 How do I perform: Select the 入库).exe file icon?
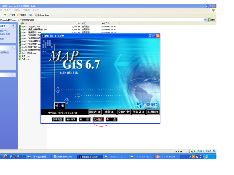coord(20,59)
